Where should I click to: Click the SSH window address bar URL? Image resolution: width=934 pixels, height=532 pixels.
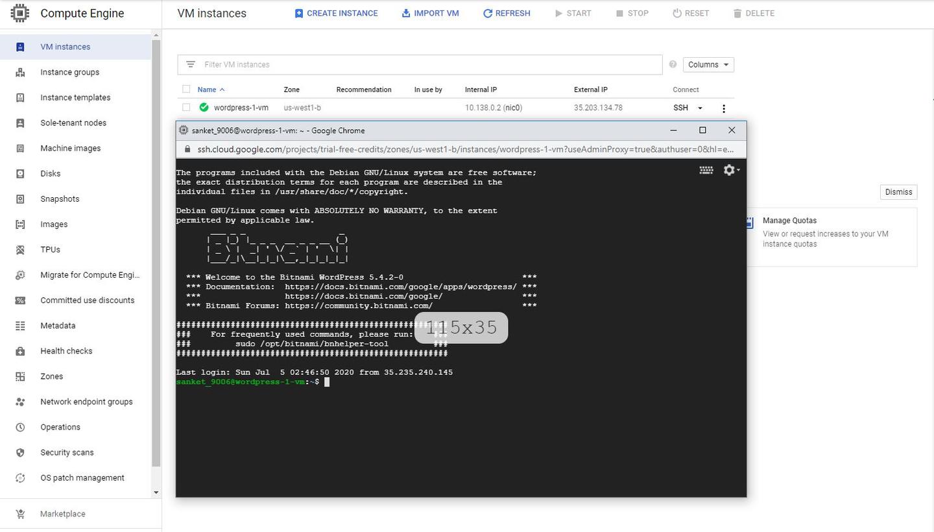pos(466,149)
